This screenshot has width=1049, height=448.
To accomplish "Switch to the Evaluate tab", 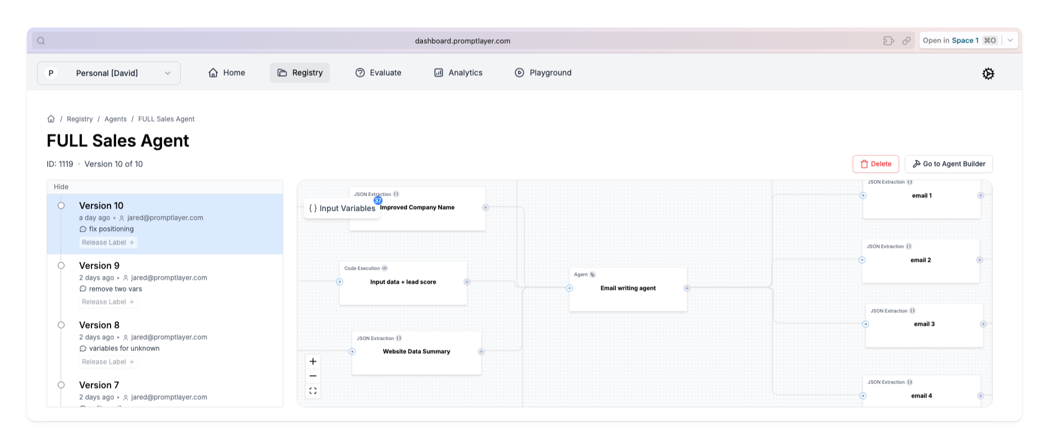I will [x=378, y=73].
